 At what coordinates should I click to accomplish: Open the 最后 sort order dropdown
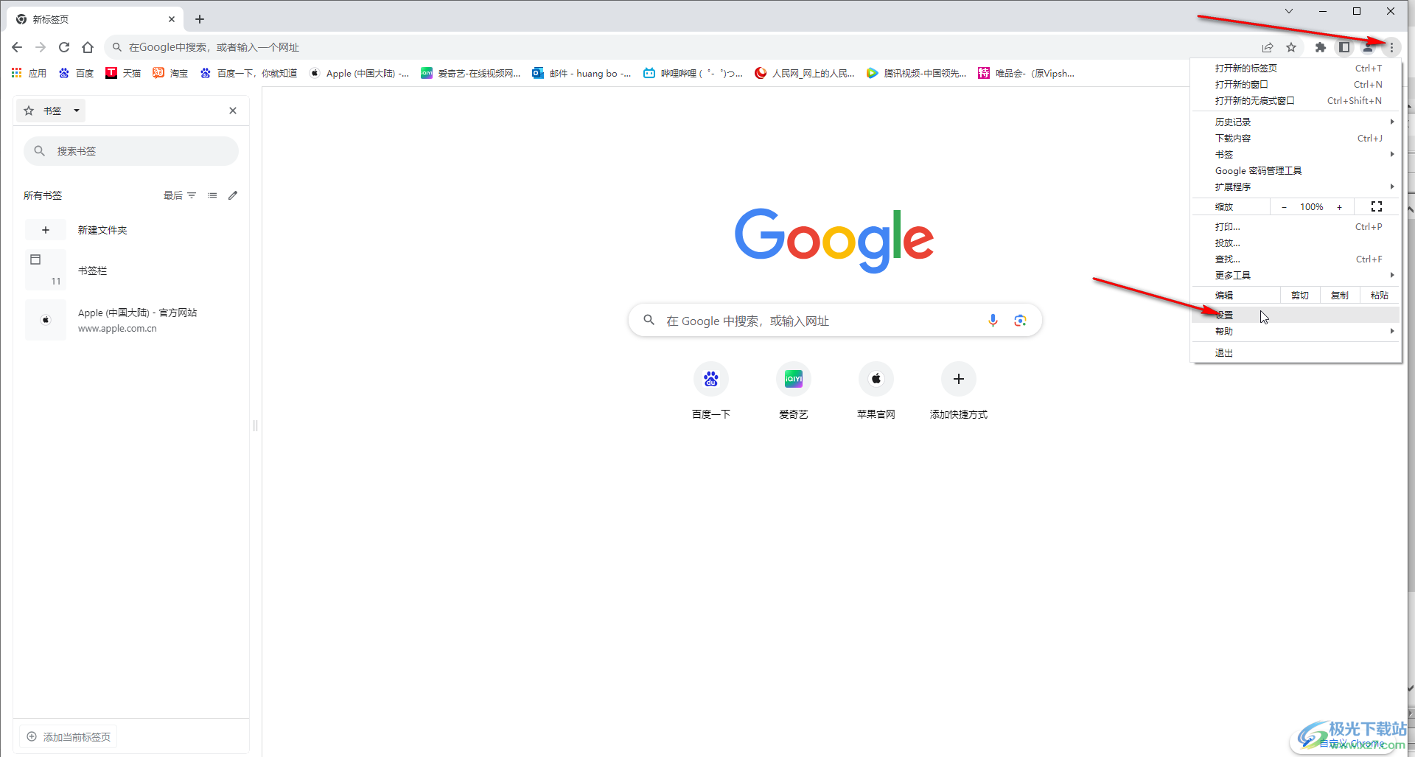[x=180, y=195]
